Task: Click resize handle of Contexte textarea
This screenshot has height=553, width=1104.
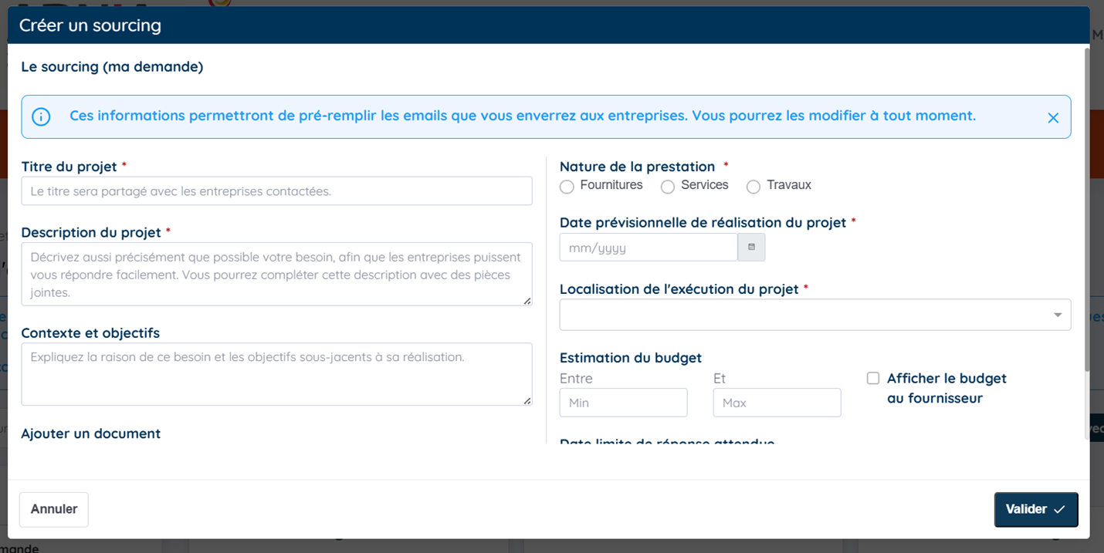Action: click(x=527, y=401)
